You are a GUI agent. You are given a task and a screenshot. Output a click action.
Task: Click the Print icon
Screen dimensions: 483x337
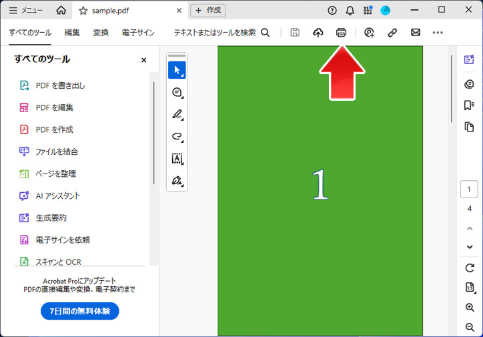[341, 32]
